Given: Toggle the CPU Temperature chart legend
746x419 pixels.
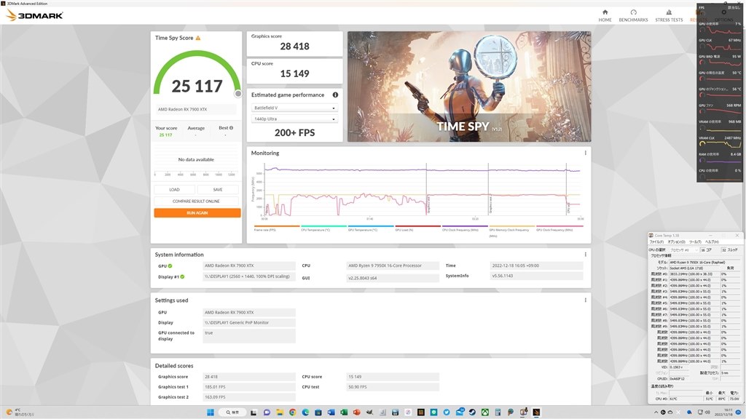Looking at the screenshot, I should click(323, 228).
